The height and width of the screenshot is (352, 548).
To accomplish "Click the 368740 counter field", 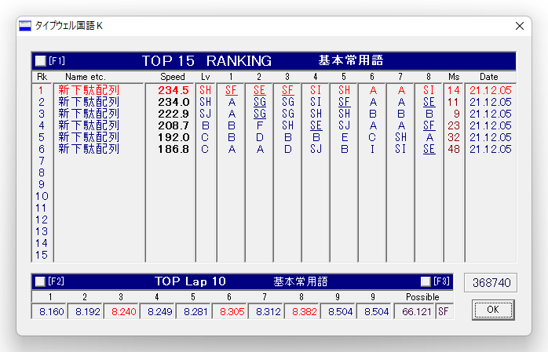I will 491,282.
